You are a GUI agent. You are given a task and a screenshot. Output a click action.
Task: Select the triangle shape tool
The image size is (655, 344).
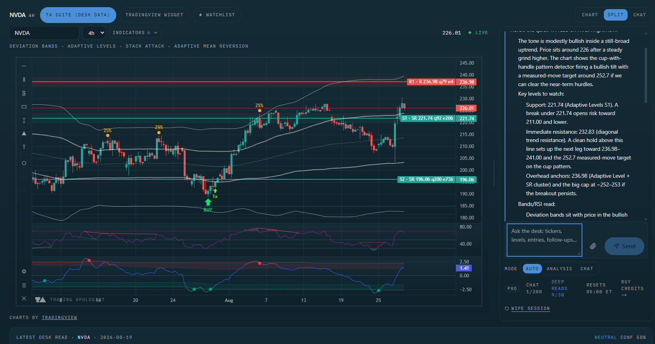pyautogui.click(x=24, y=133)
